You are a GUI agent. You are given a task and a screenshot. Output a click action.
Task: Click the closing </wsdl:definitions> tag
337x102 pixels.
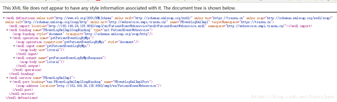(x=22, y=98)
